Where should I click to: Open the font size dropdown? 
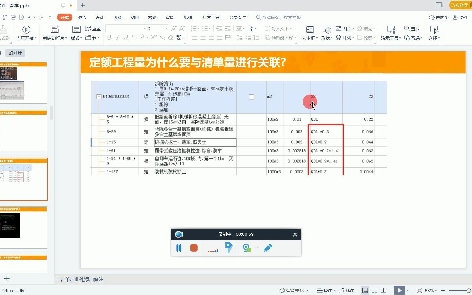pos(166,28)
